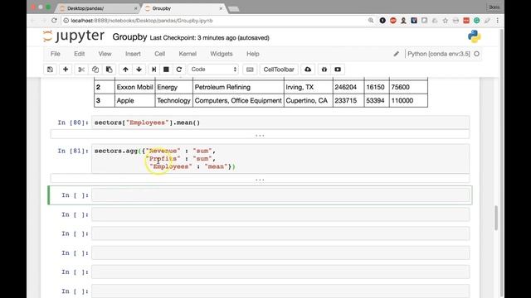Click the pencil edit icon near kernel name
Viewport: 531px width, 298px height.
click(396, 54)
